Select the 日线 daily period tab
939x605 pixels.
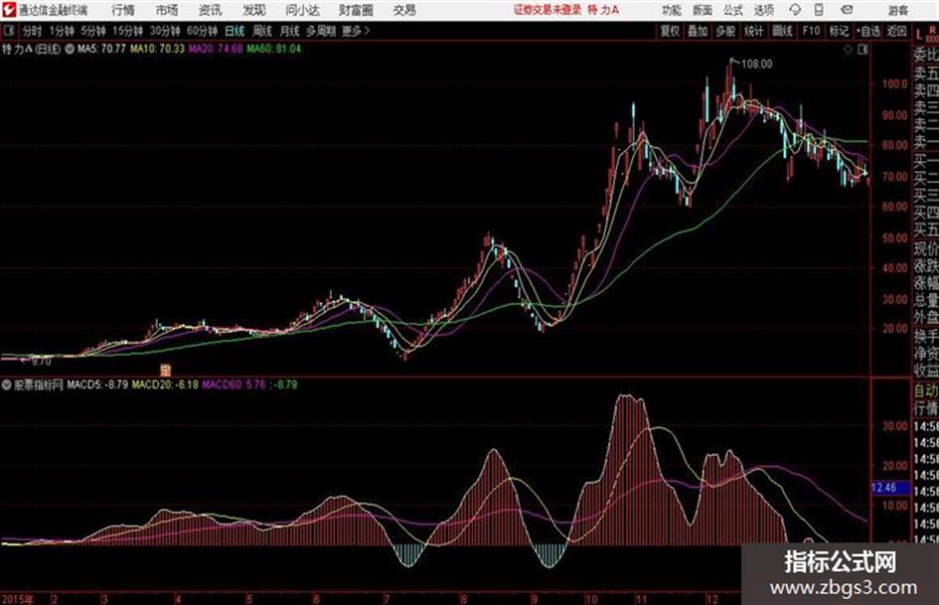point(235,31)
